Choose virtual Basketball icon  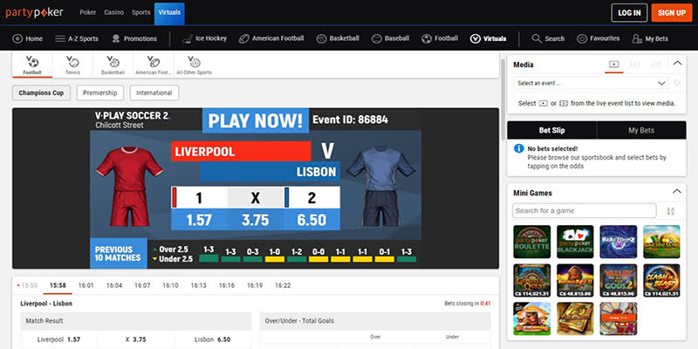pos(113,62)
